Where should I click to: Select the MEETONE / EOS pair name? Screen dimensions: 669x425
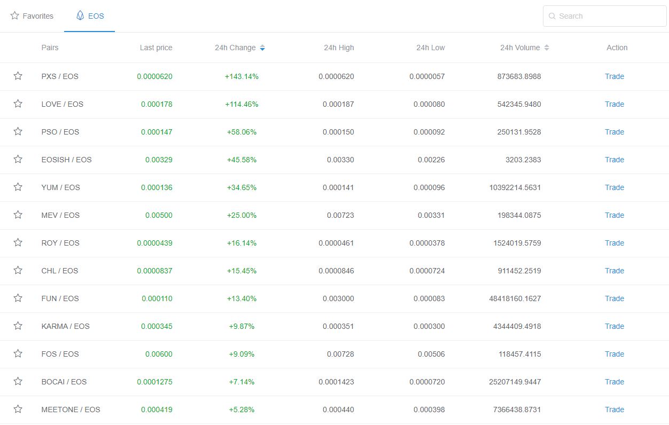(71, 410)
